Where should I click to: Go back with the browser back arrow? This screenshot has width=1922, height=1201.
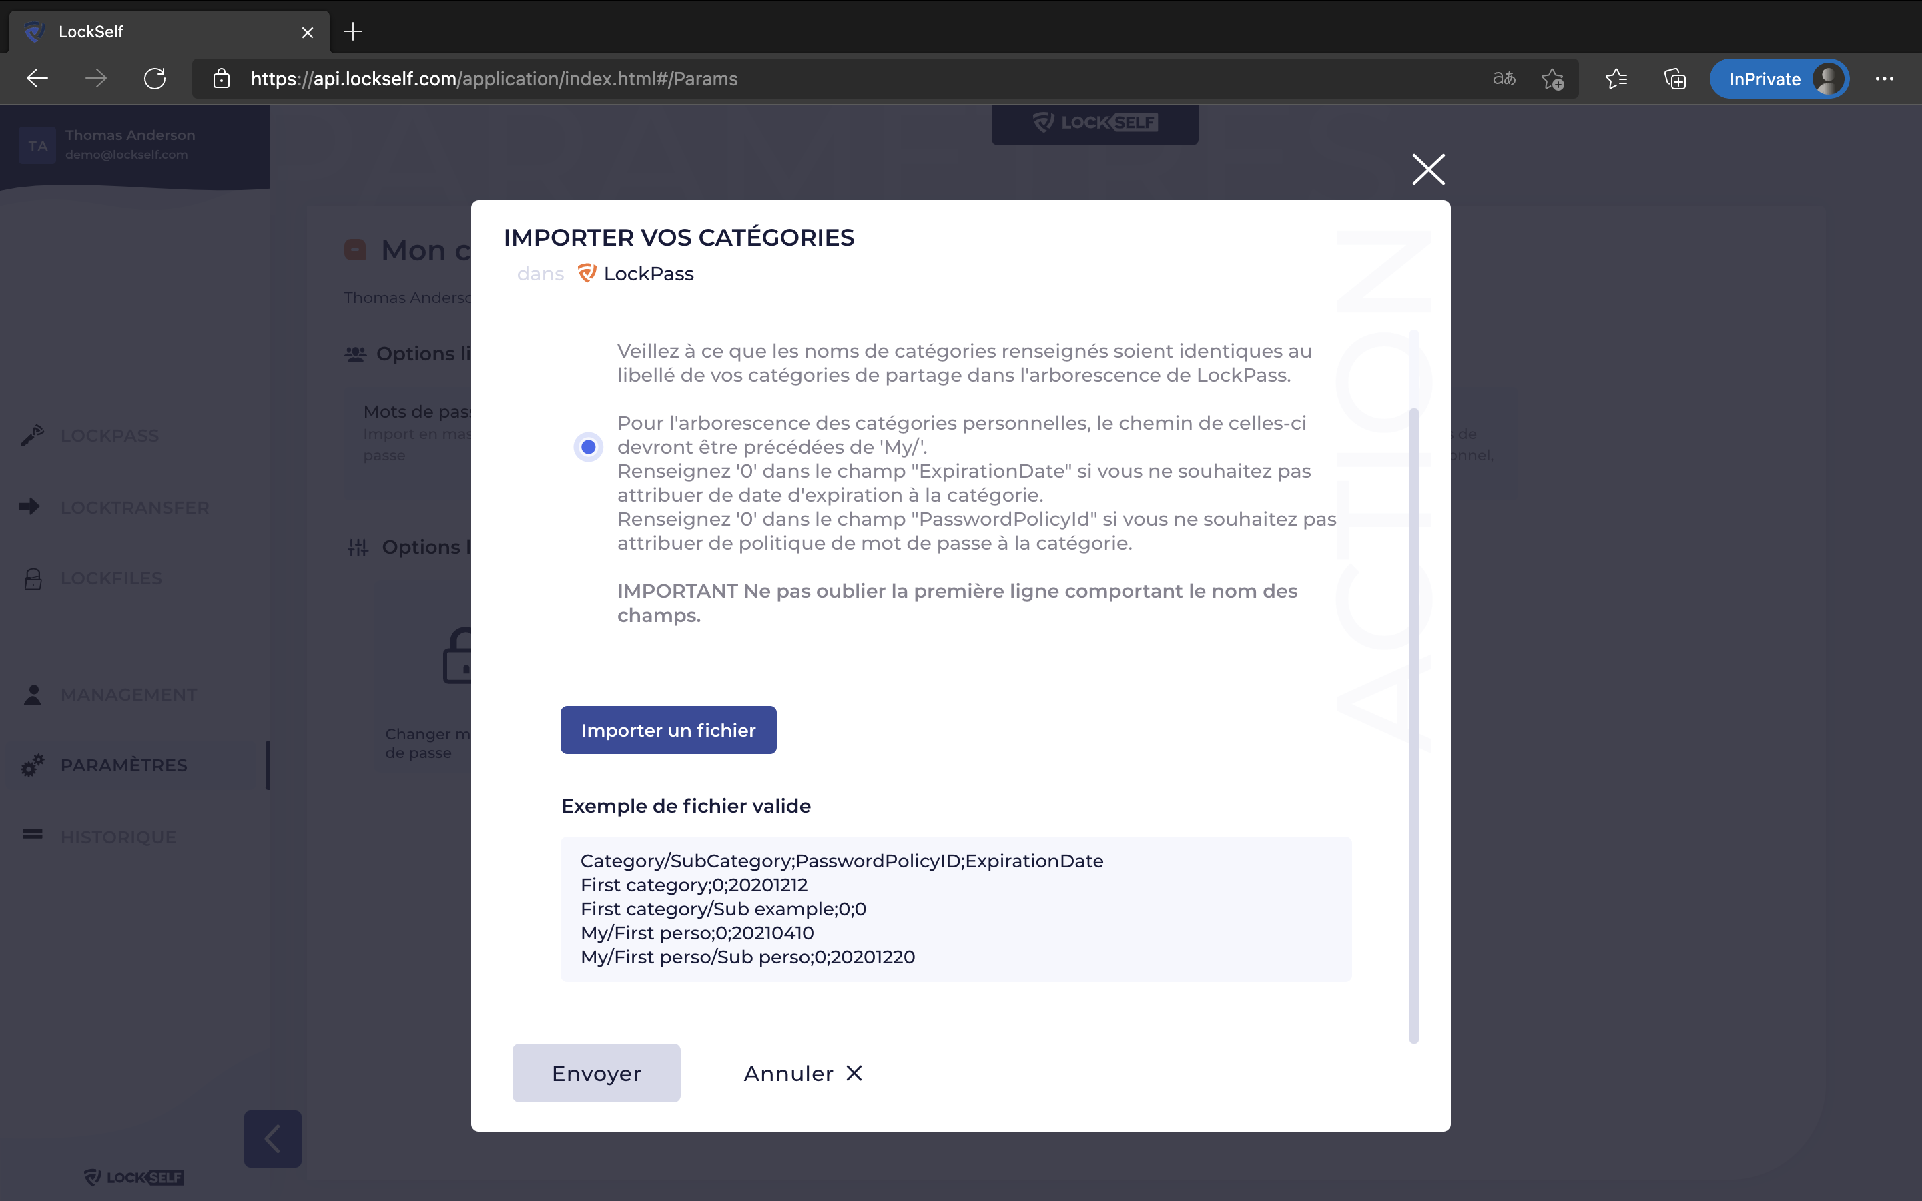click(37, 79)
